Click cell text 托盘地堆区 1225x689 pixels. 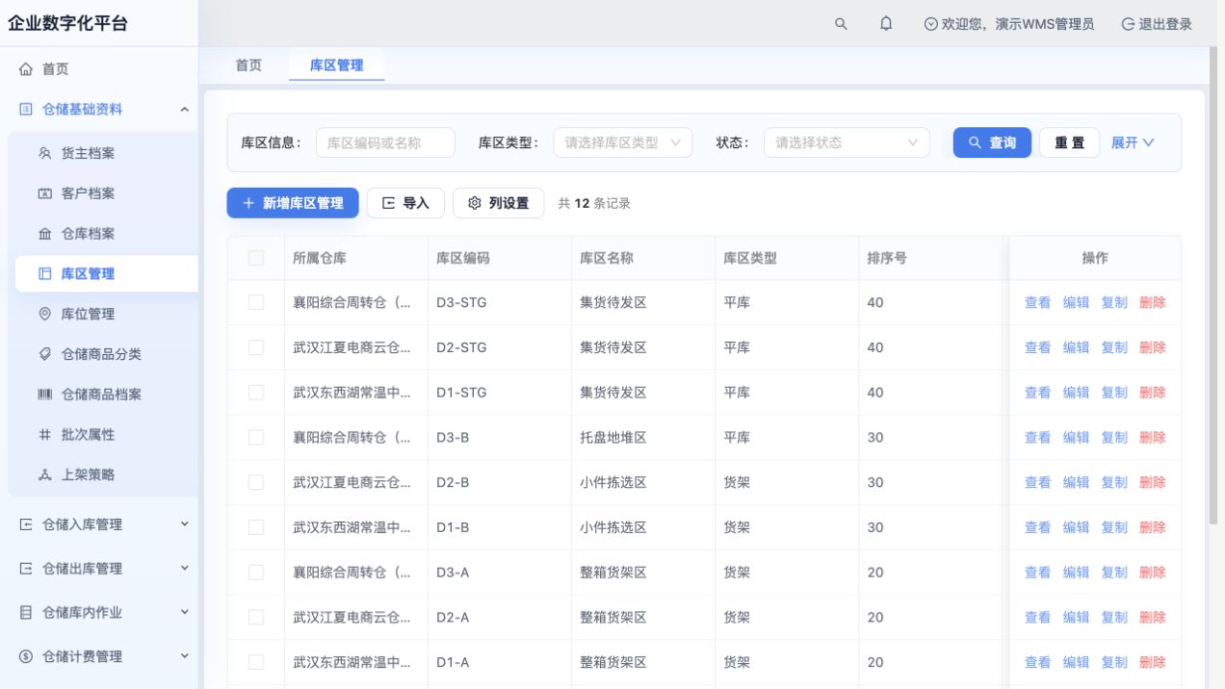coord(612,437)
